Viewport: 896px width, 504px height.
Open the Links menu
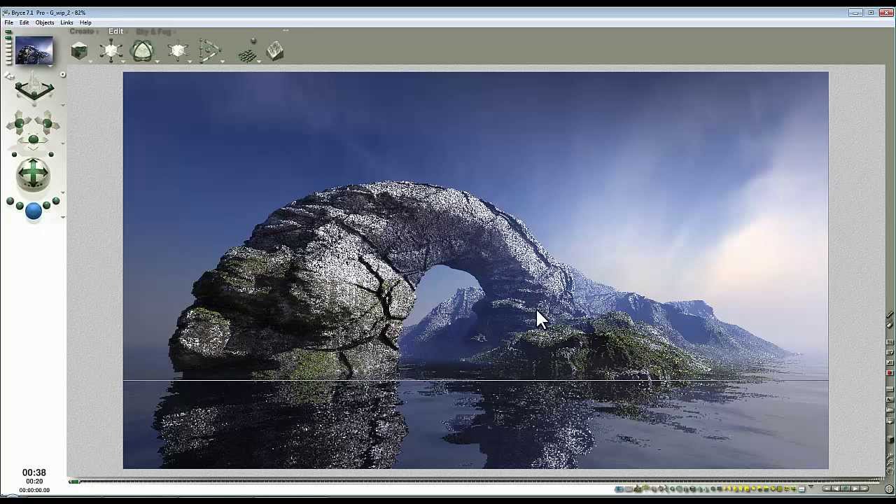coord(66,22)
